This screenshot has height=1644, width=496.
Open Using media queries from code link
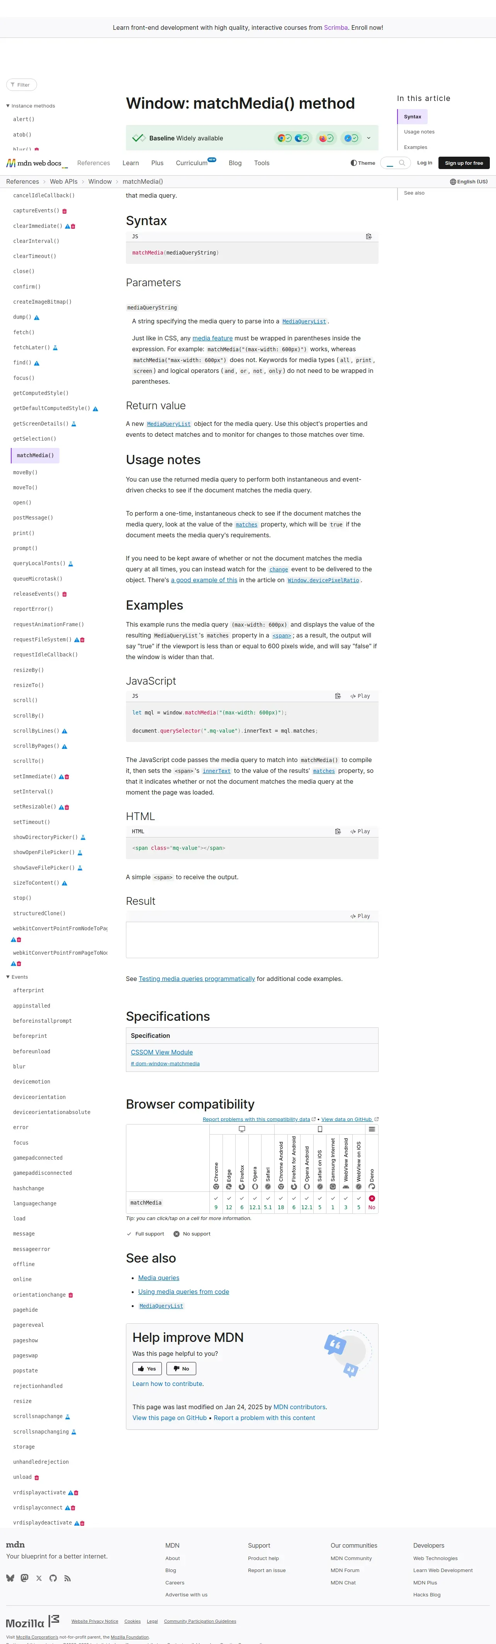pyautogui.click(x=183, y=1291)
